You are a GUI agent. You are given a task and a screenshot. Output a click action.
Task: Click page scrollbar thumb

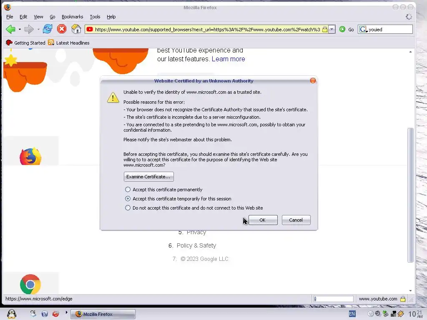(410, 195)
